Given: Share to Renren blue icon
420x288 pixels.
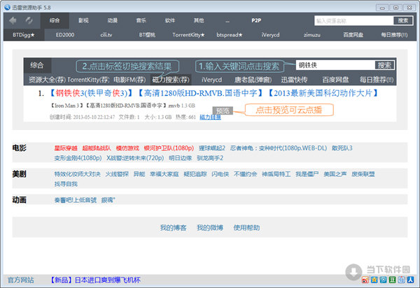Looking at the screenshot, I should click(x=411, y=280).
